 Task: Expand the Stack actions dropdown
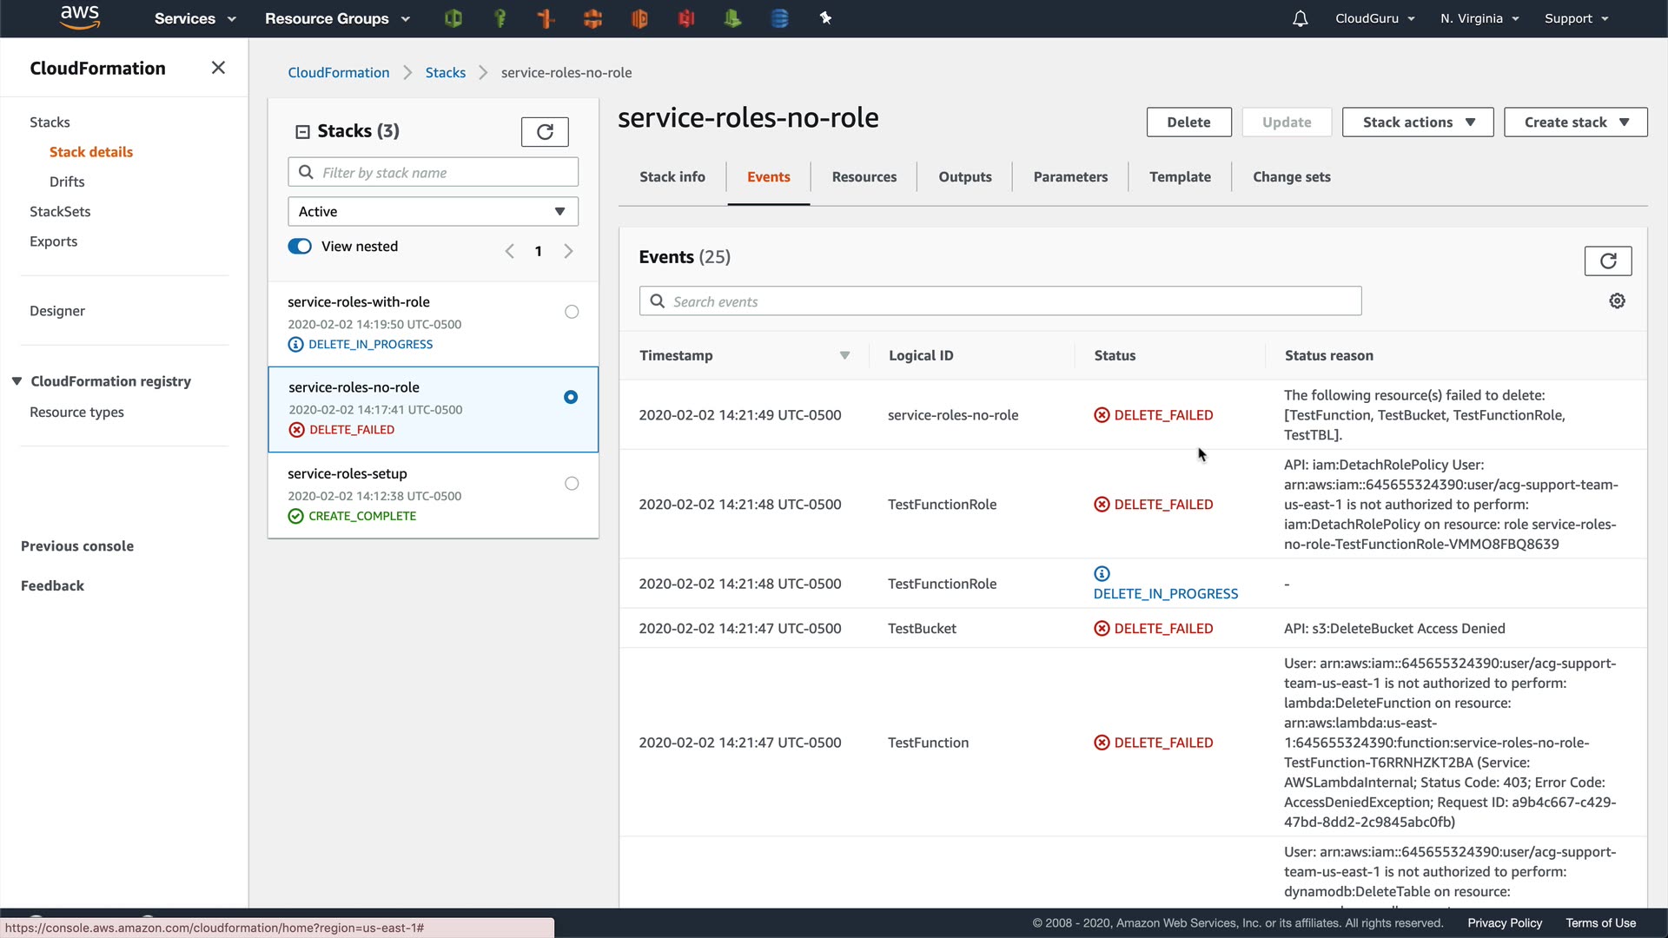pyautogui.click(x=1417, y=122)
